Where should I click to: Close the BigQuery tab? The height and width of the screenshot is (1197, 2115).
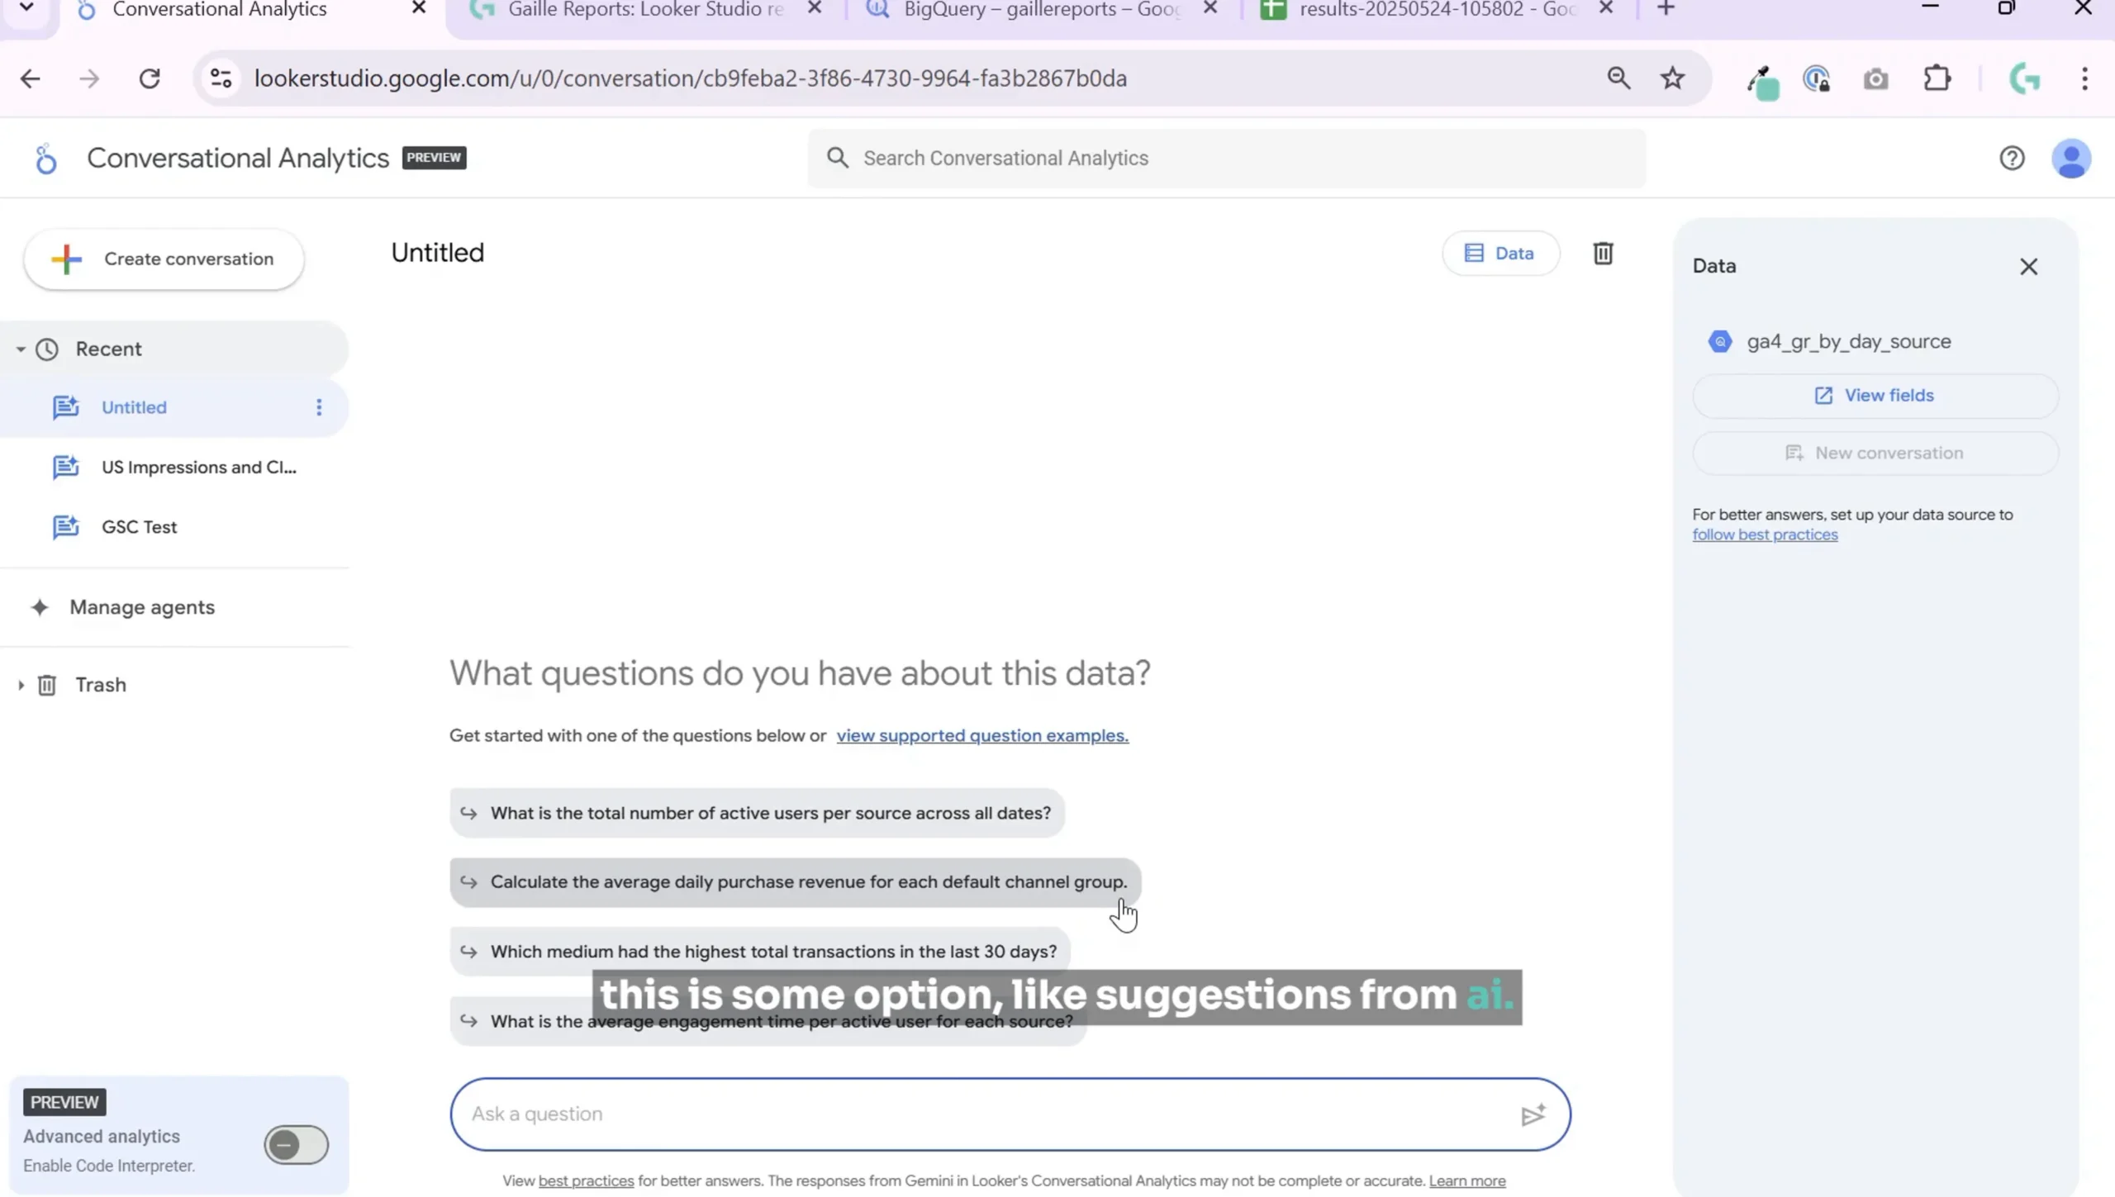pos(1210,8)
